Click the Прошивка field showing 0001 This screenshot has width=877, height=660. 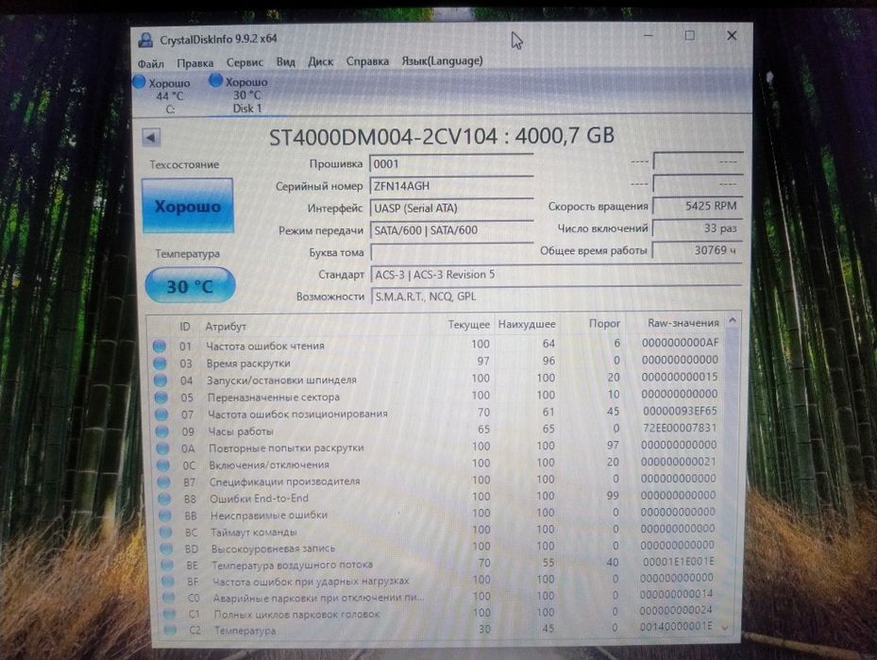(x=451, y=164)
